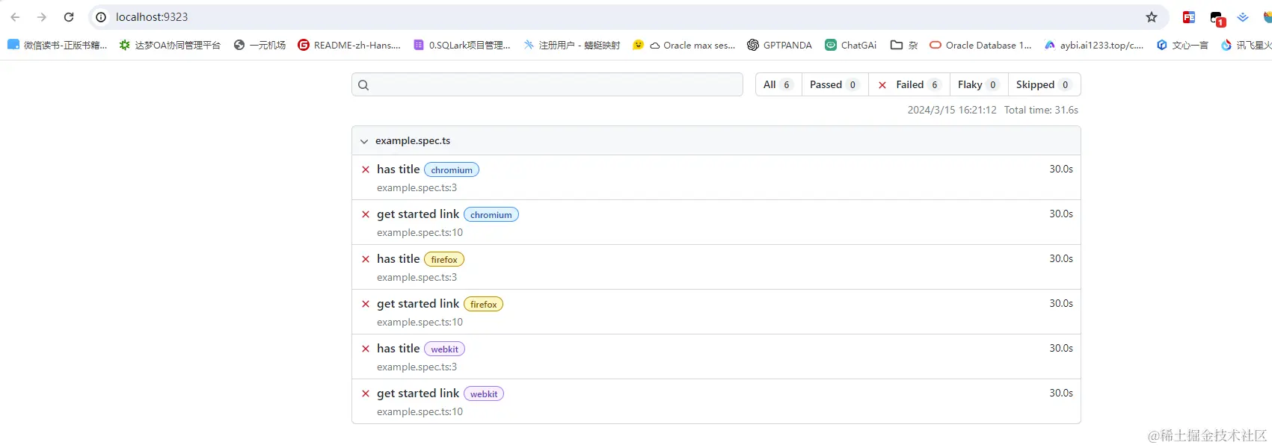Screen dimensions: 1272x448
Task: Click the magnifier icon in search box
Action: [x=363, y=85]
